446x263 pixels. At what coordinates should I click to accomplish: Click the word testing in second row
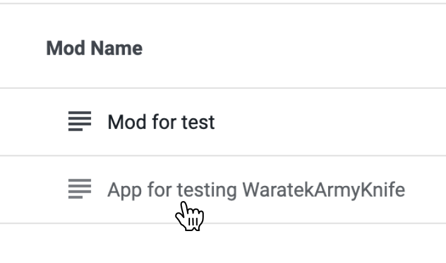pyautogui.click(x=207, y=190)
